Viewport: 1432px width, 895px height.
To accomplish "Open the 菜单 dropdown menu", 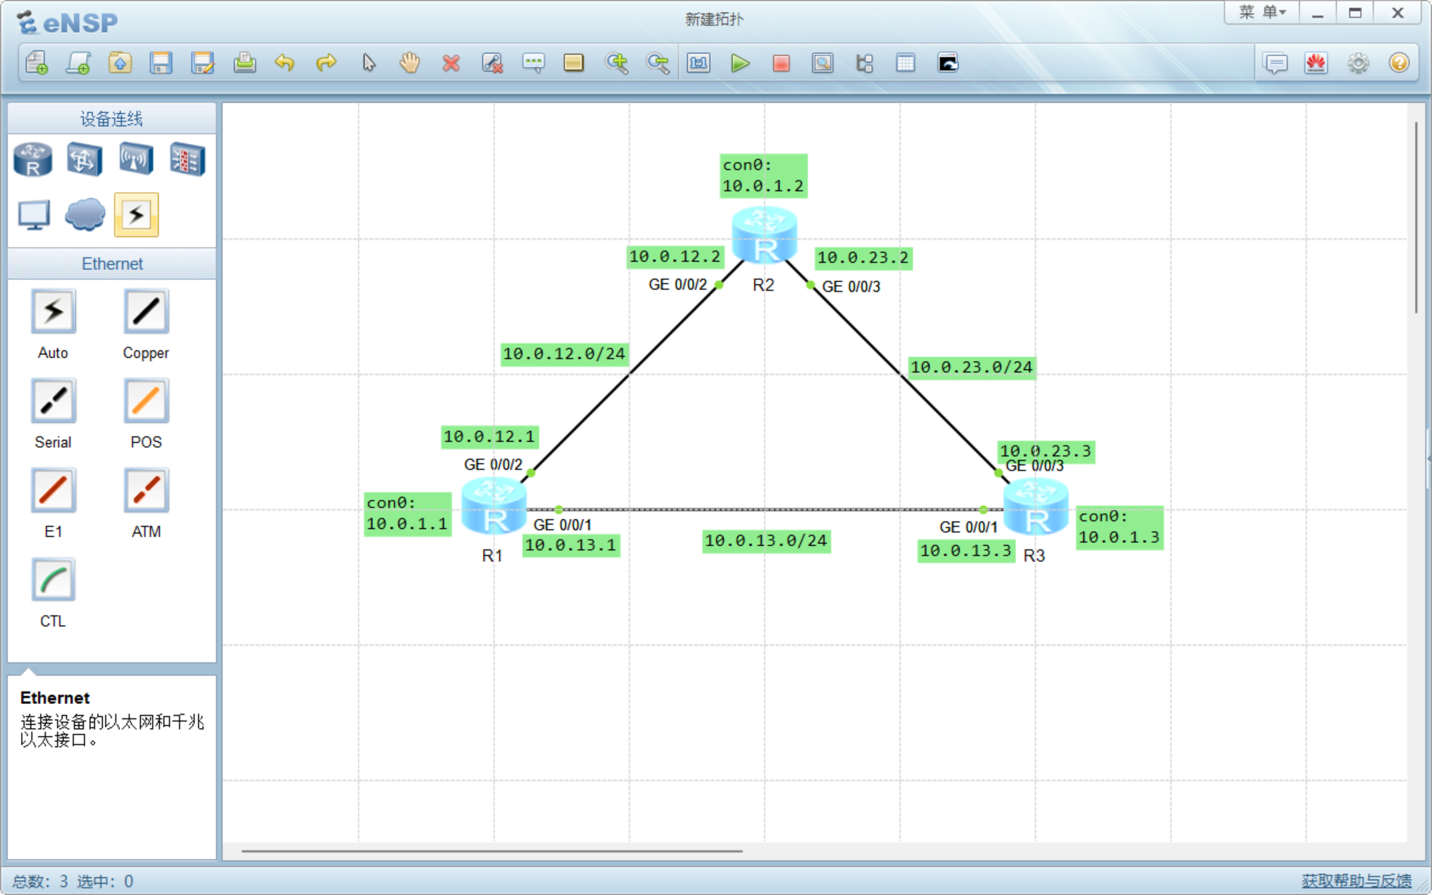I will [x=1262, y=13].
